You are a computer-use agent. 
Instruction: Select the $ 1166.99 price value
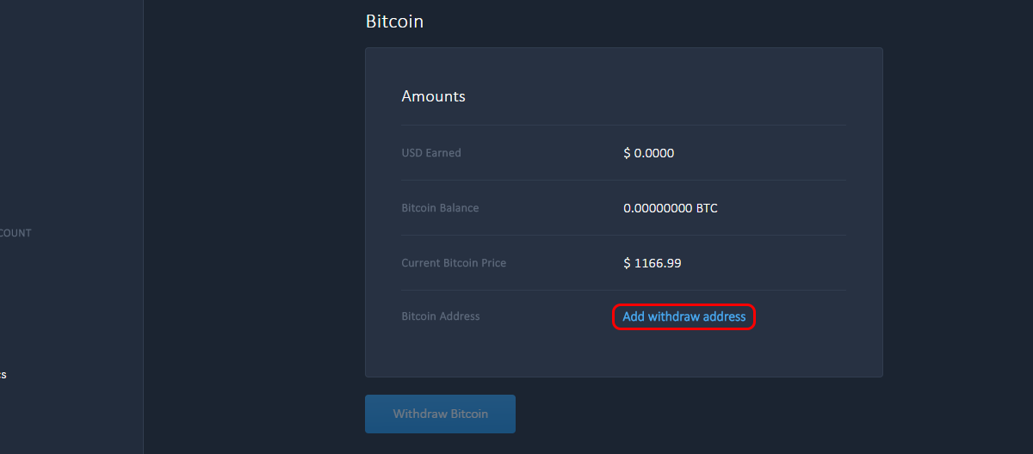[653, 263]
